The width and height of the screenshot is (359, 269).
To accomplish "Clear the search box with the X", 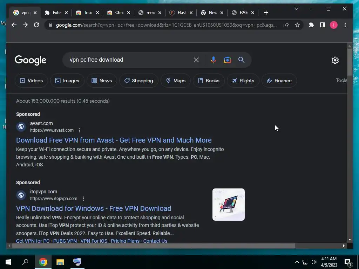I will pos(196,60).
